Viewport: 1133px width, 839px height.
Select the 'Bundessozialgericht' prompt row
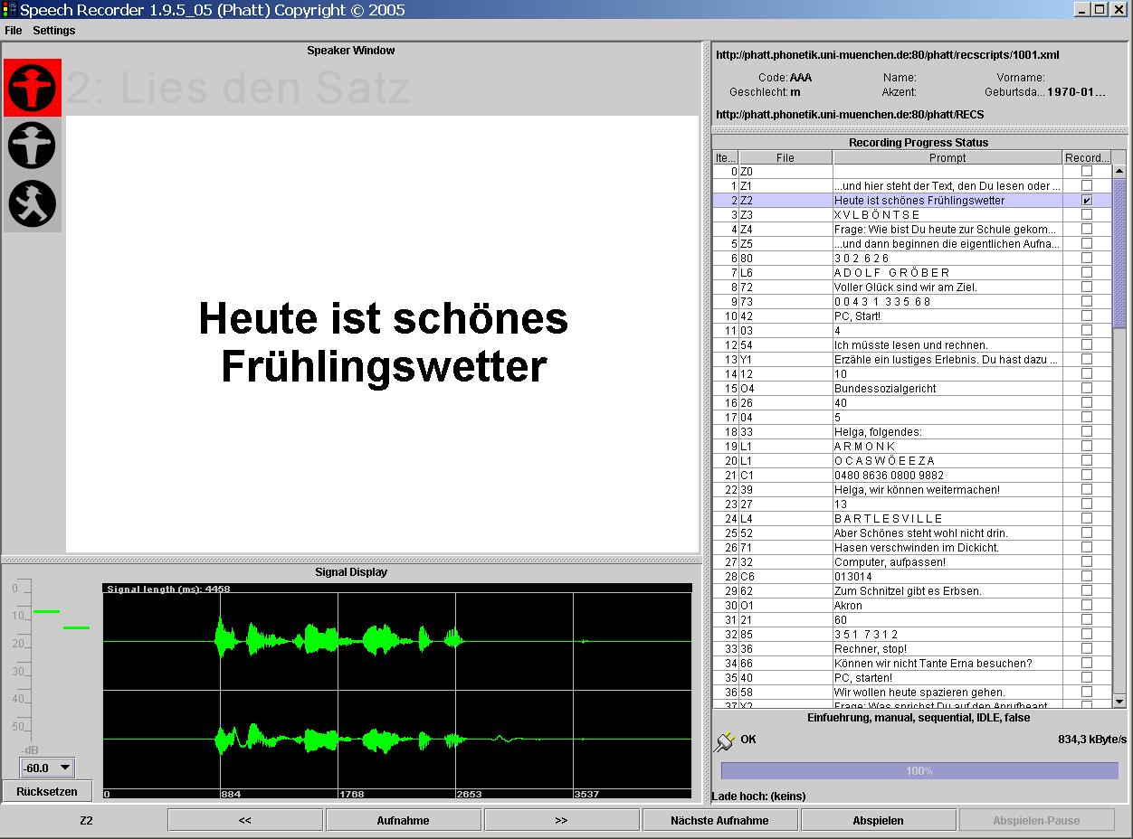[905, 389]
